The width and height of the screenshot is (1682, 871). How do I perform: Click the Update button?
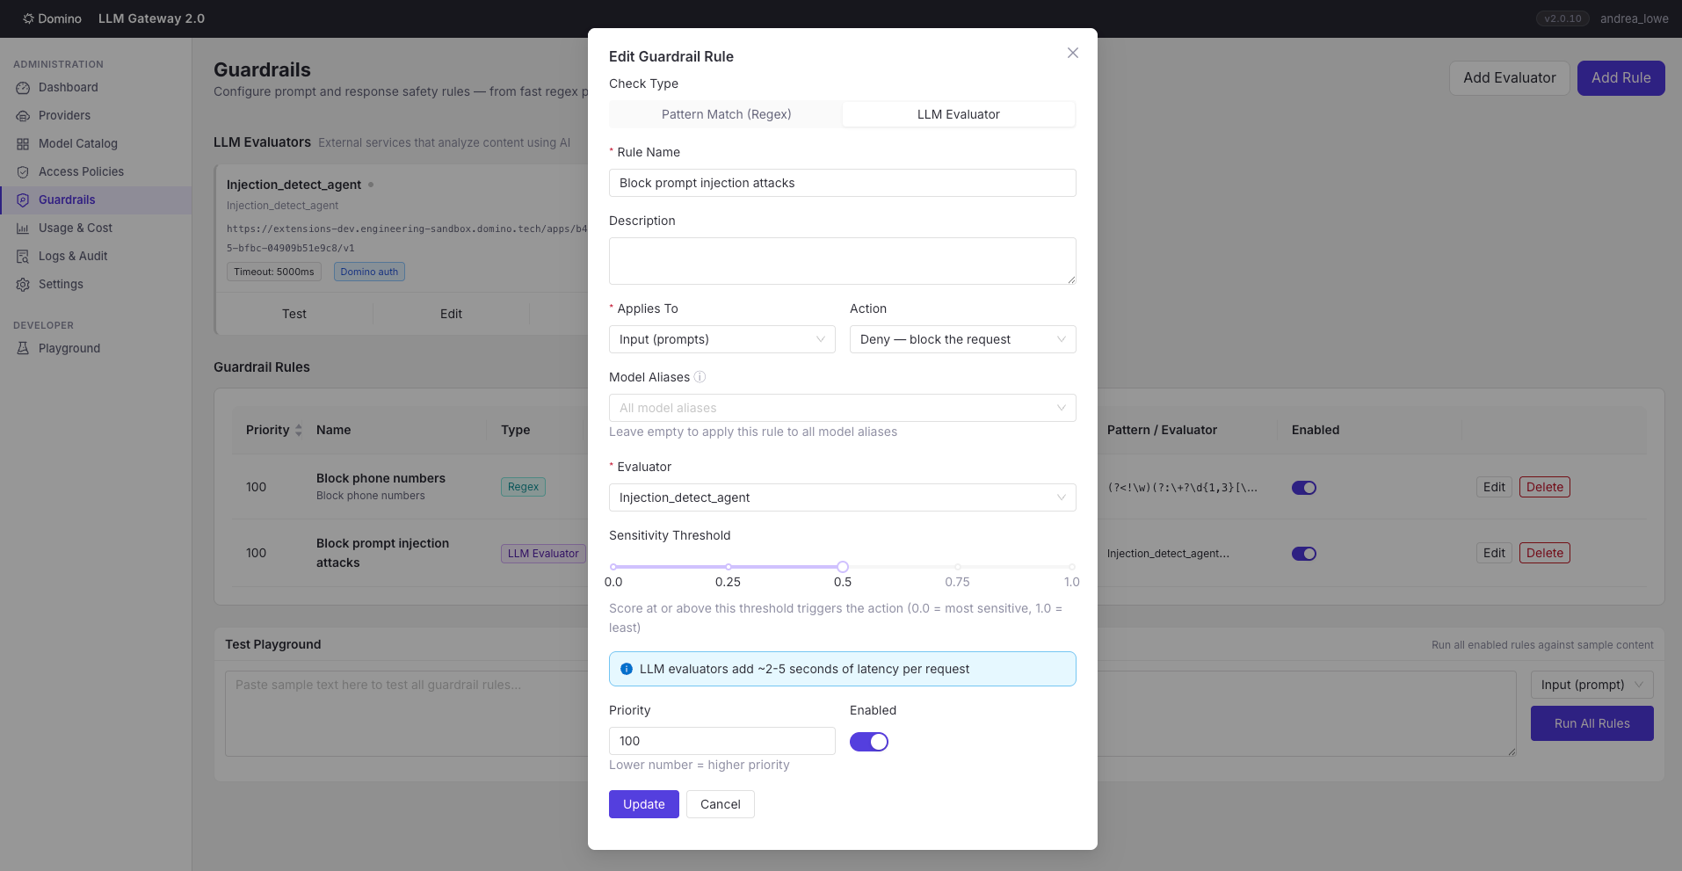click(643, 804)
